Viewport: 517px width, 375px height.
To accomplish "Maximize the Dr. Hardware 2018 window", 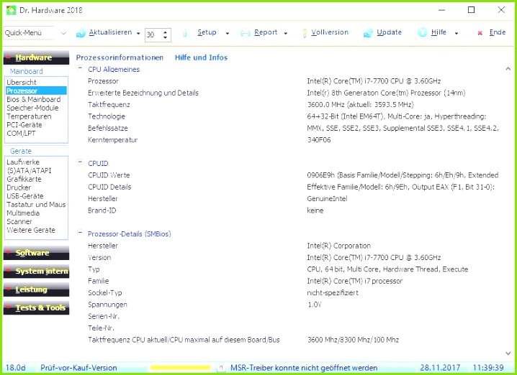I will pyautogui.click(x=472, y=10).
